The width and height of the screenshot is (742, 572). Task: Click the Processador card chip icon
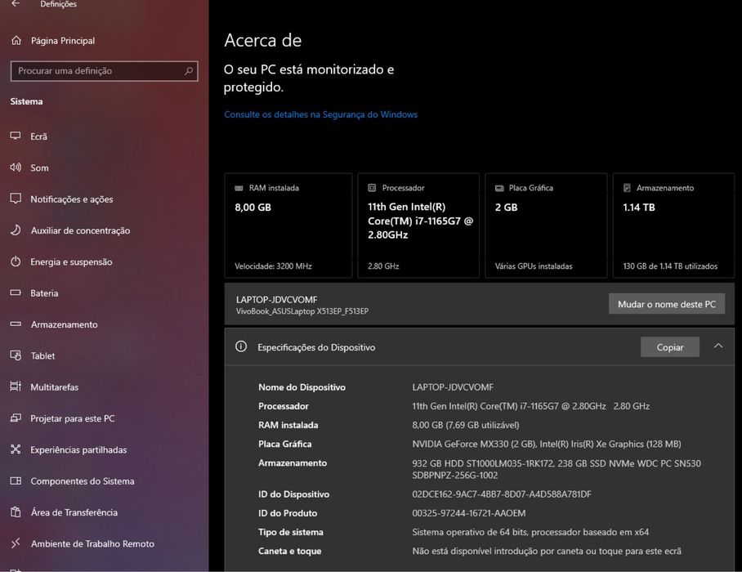372,188
